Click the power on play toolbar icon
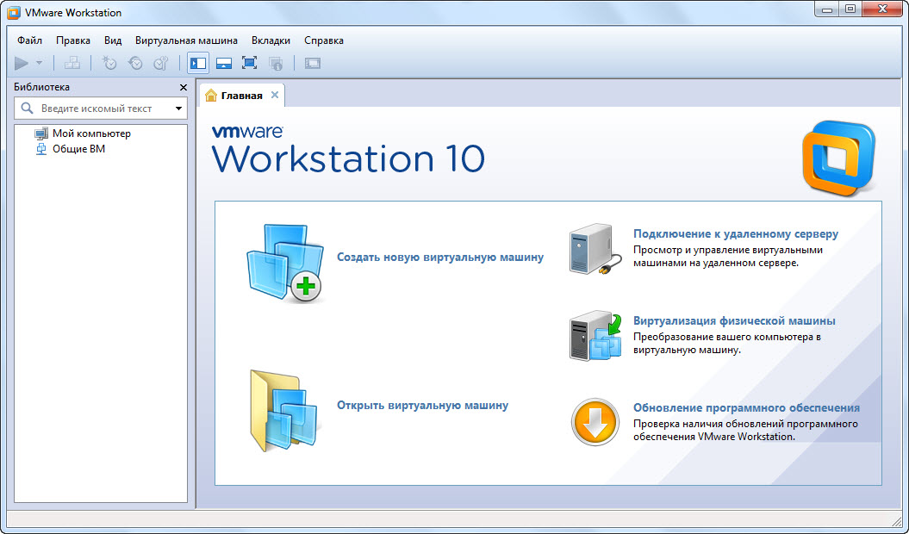 [22, 63]
